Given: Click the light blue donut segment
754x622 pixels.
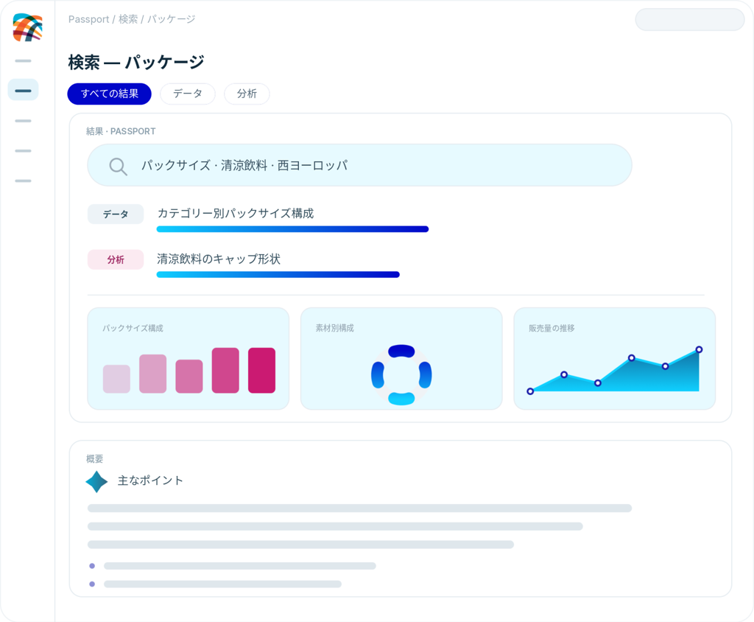Looking at the screenshot, I should (x=401, y=399).
